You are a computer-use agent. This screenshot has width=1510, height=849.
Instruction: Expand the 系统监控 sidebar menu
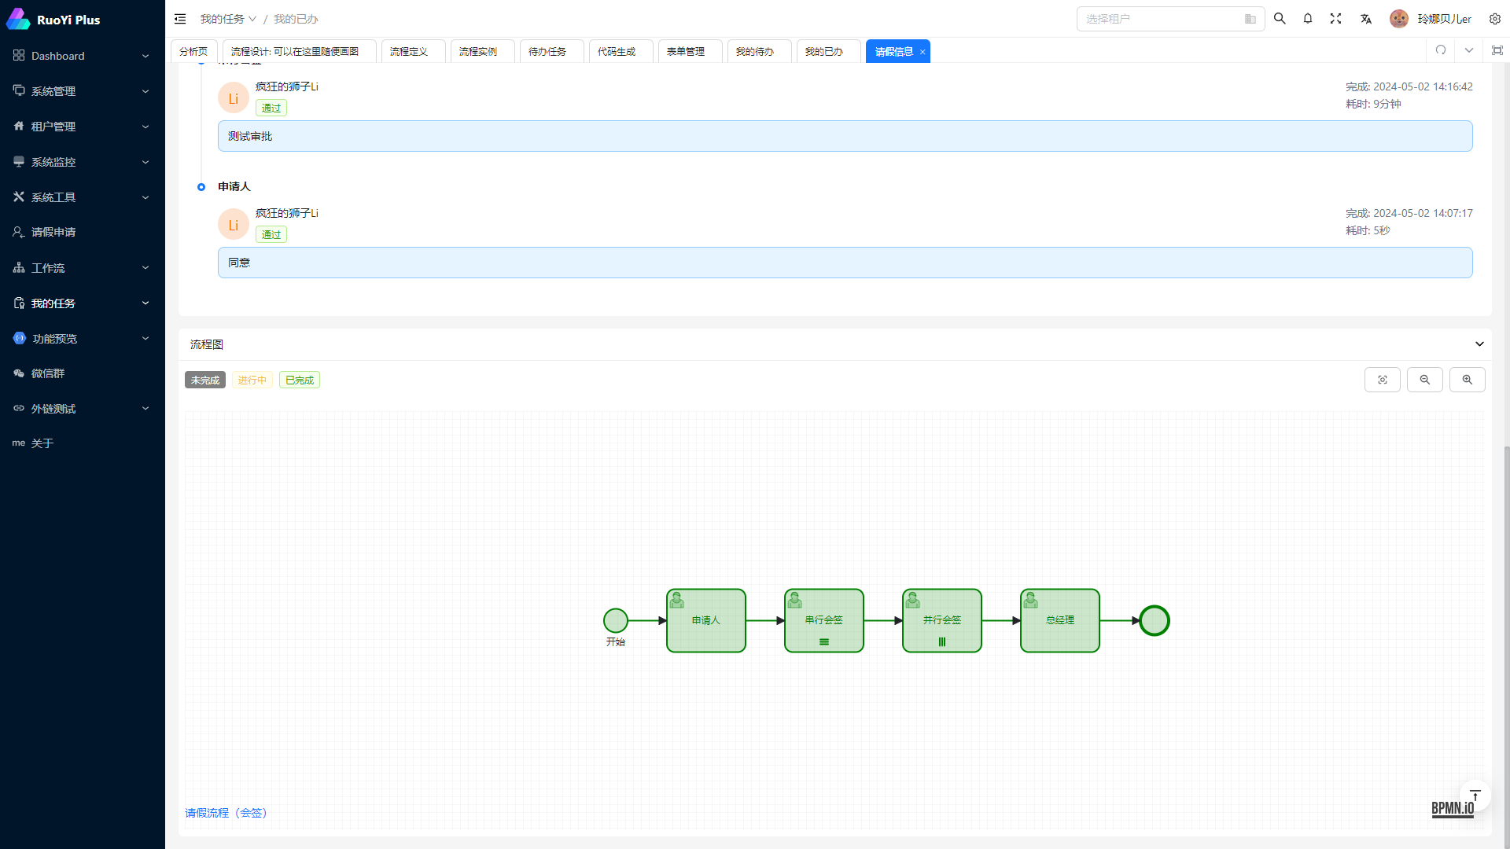(83, 162)
